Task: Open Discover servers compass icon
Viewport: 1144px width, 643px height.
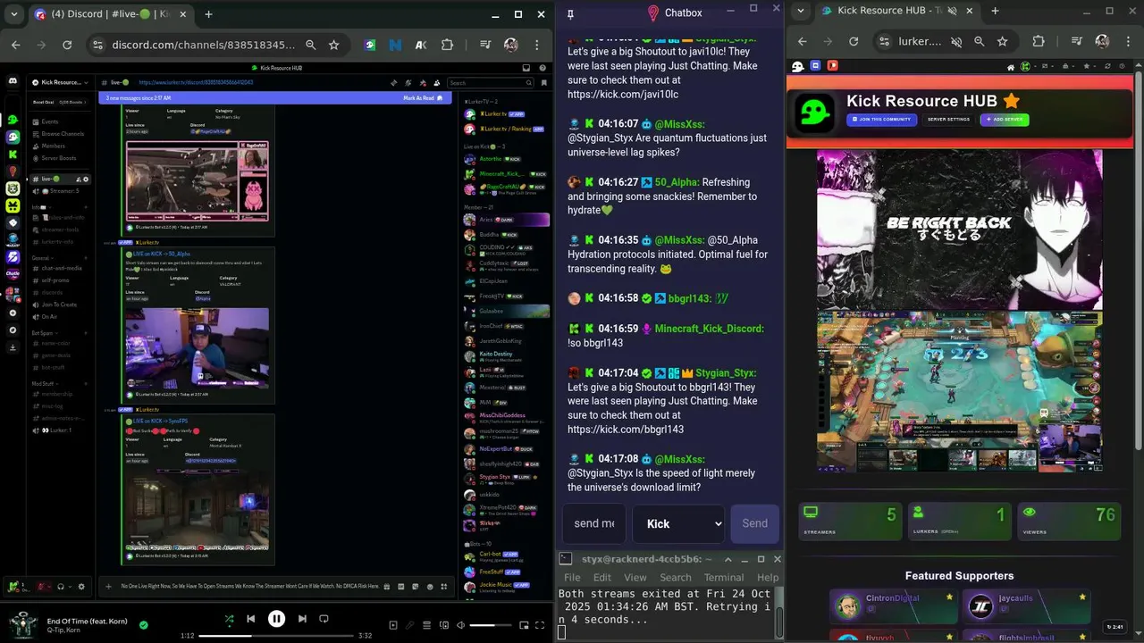Action: (x=13, y=329)
